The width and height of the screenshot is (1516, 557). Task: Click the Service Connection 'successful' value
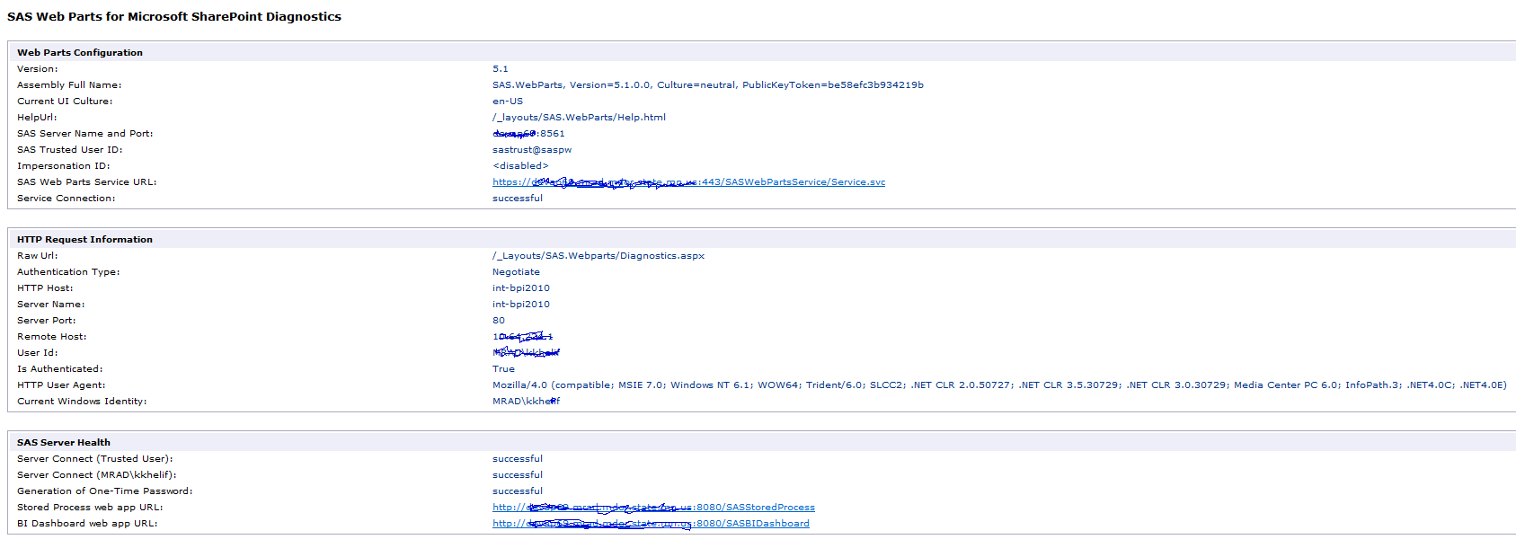click(518, 199)
